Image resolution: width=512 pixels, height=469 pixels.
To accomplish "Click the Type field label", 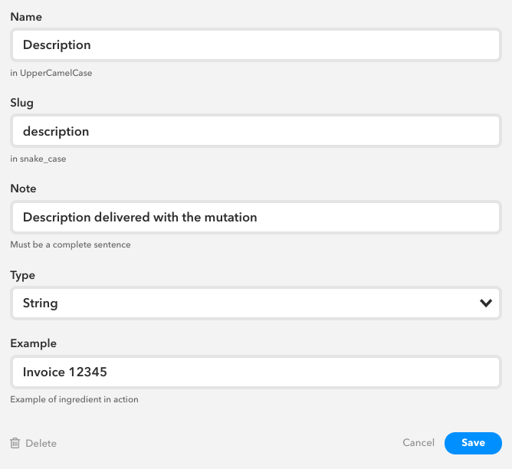I will (22, 275).
